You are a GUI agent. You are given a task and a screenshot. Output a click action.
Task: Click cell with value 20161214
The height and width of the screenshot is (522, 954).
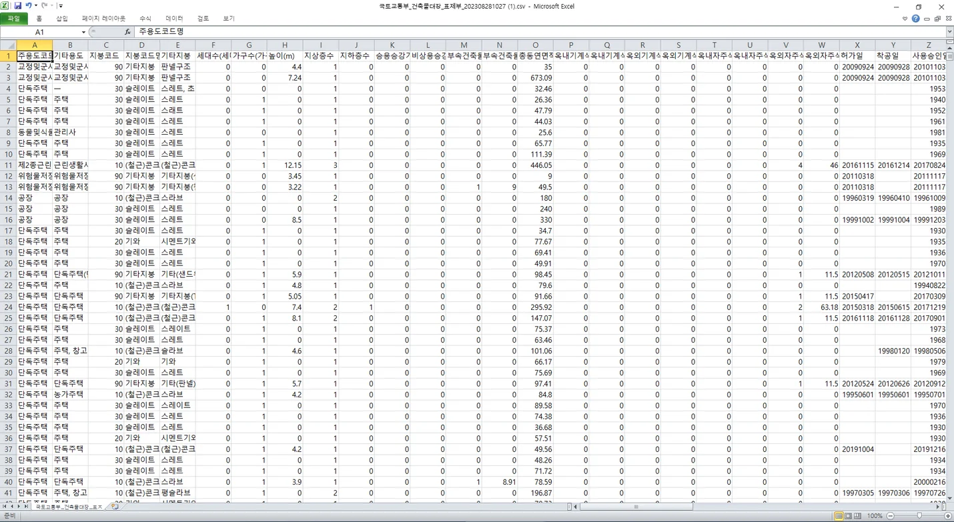coord(893,165)
